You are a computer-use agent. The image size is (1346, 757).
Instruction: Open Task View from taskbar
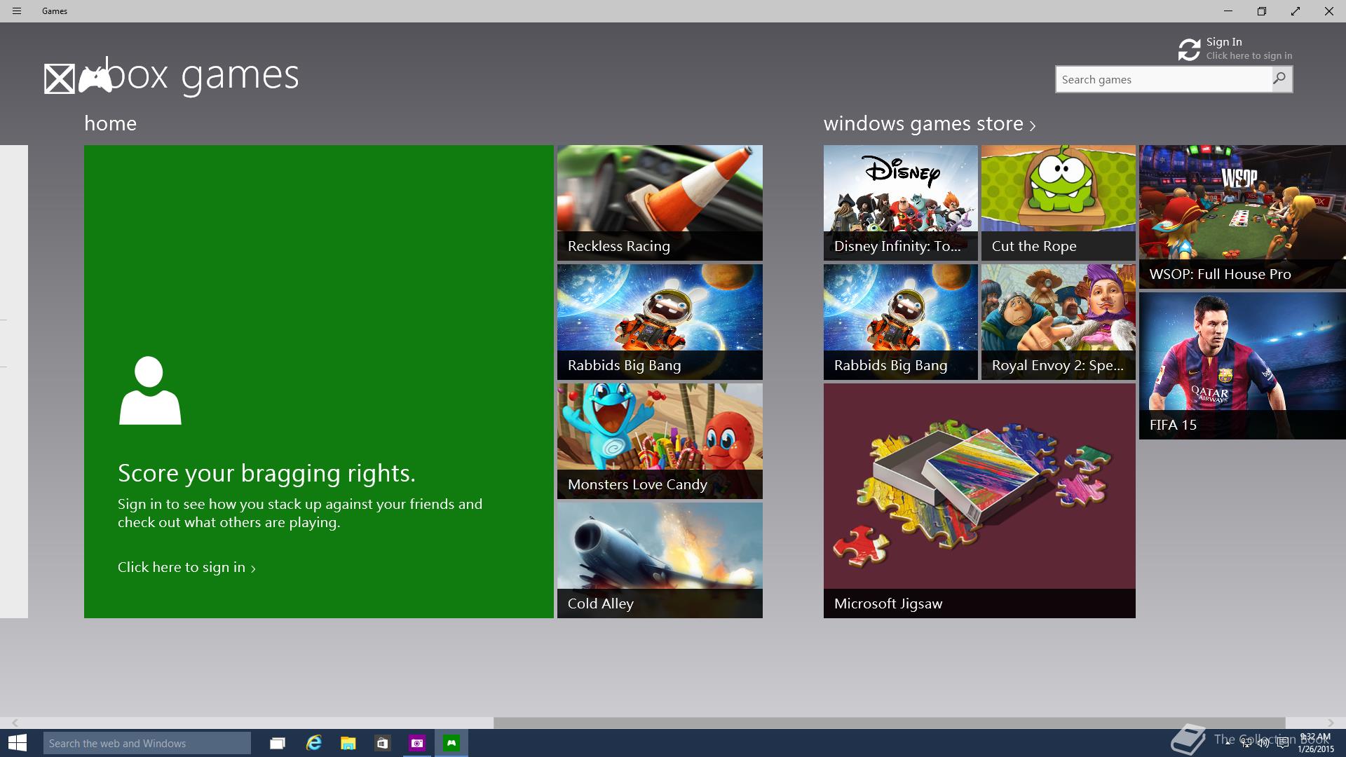click(x=278, y=743)
